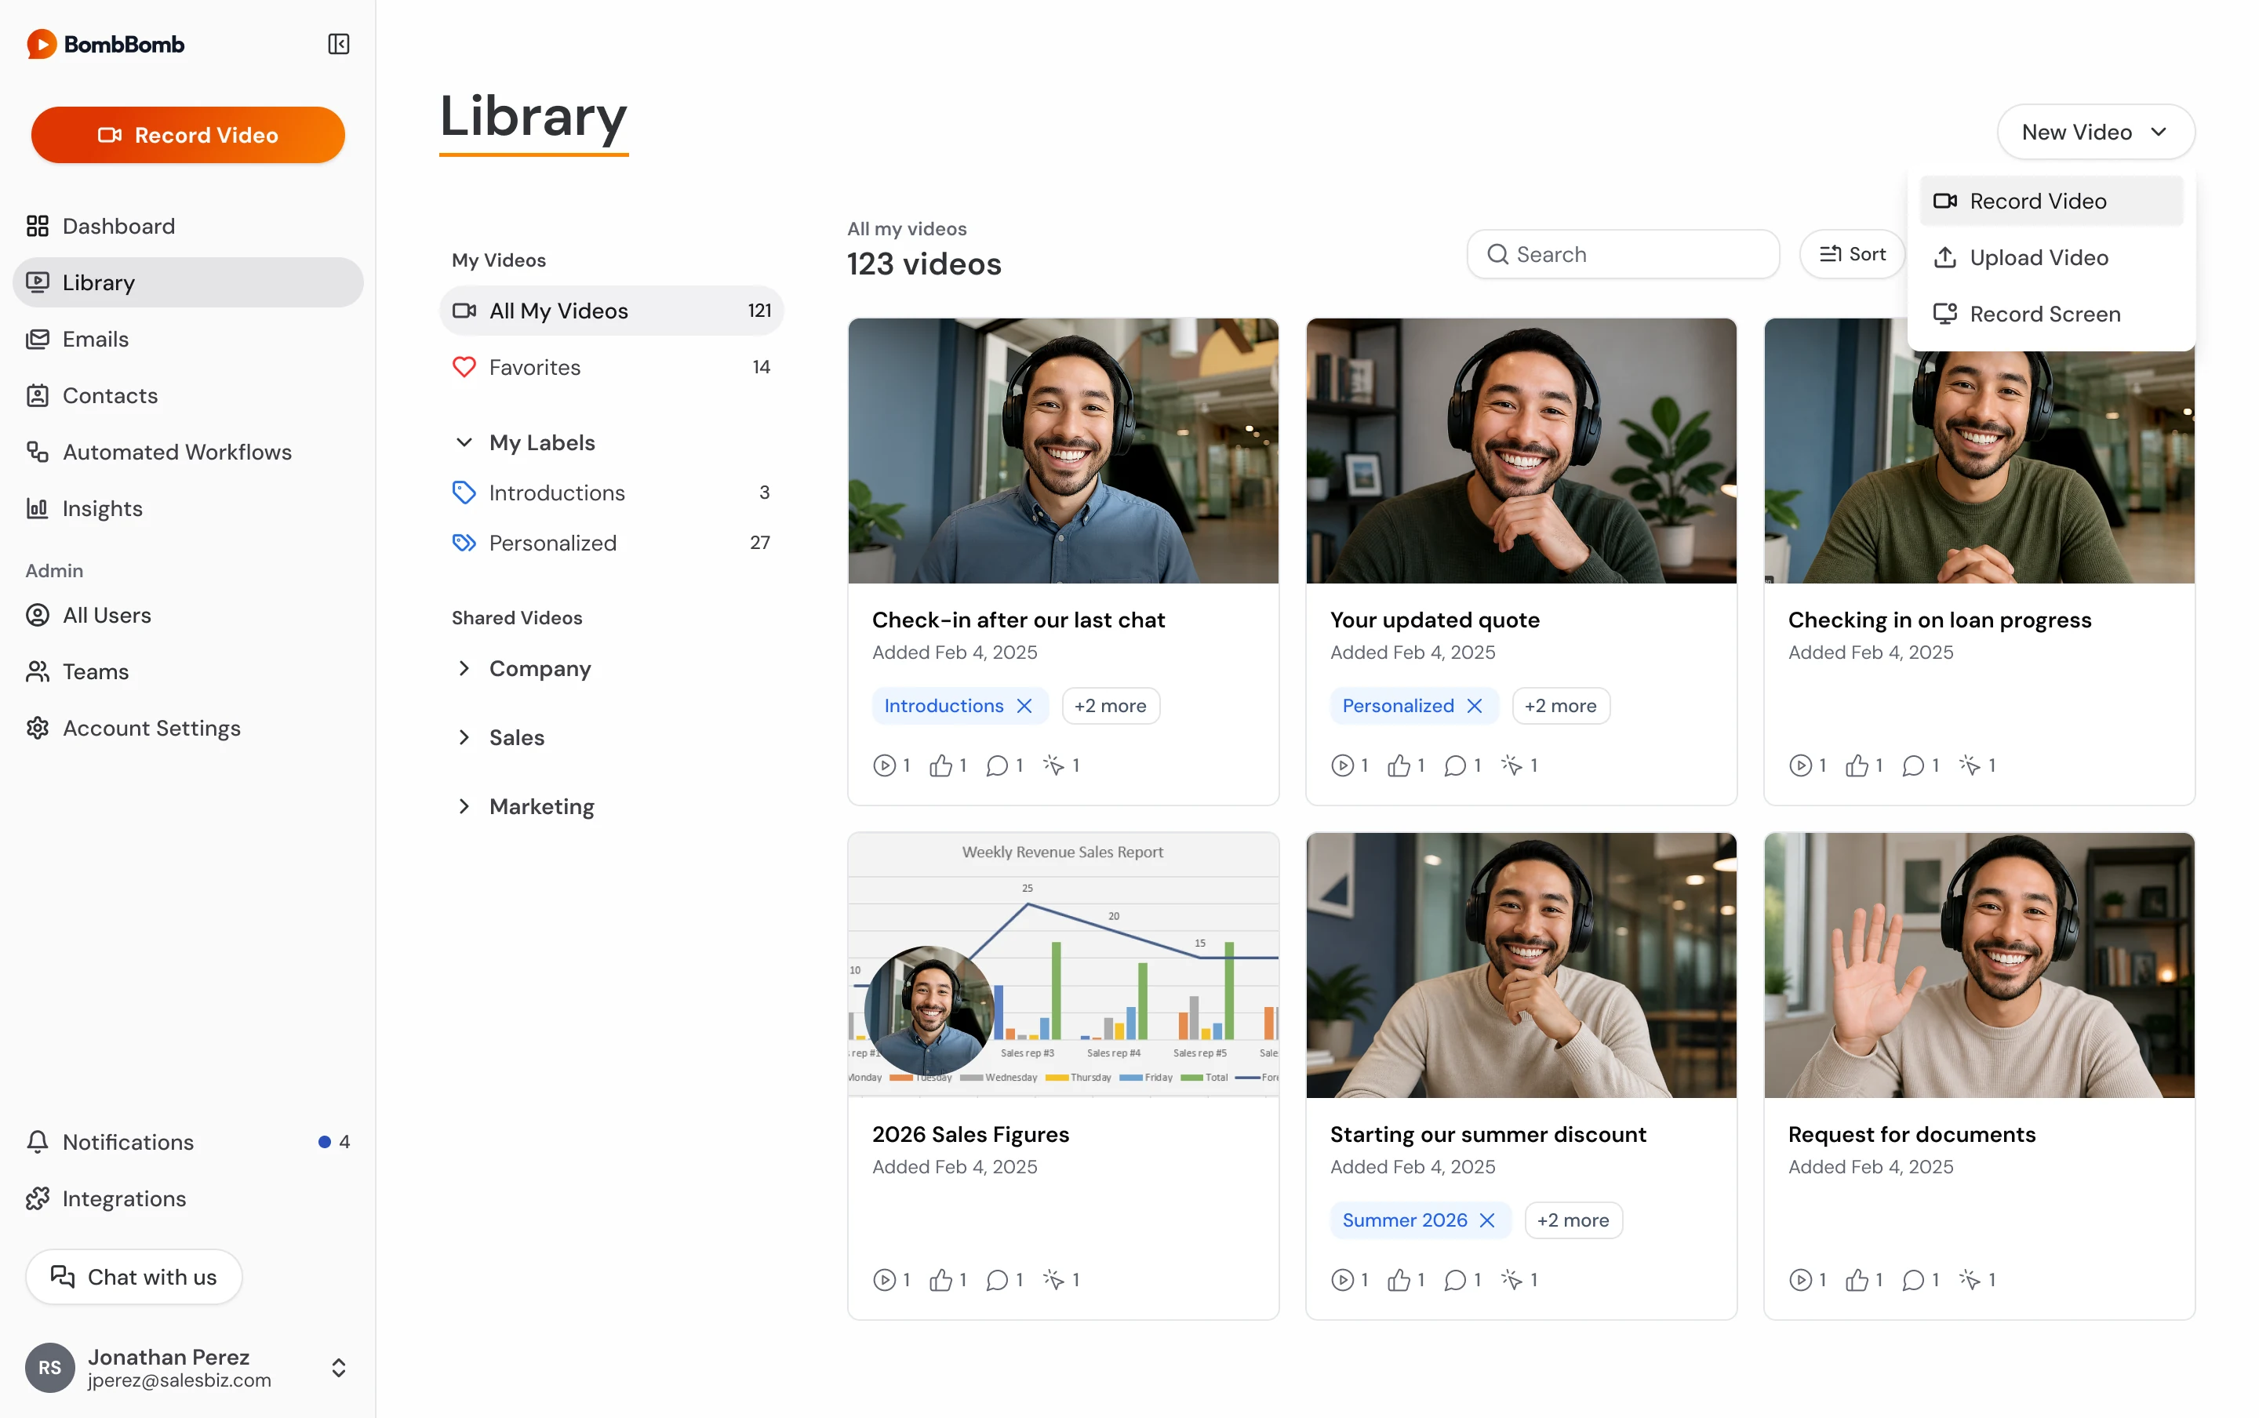Click the orange Record Video button

(x=187, y=135)
